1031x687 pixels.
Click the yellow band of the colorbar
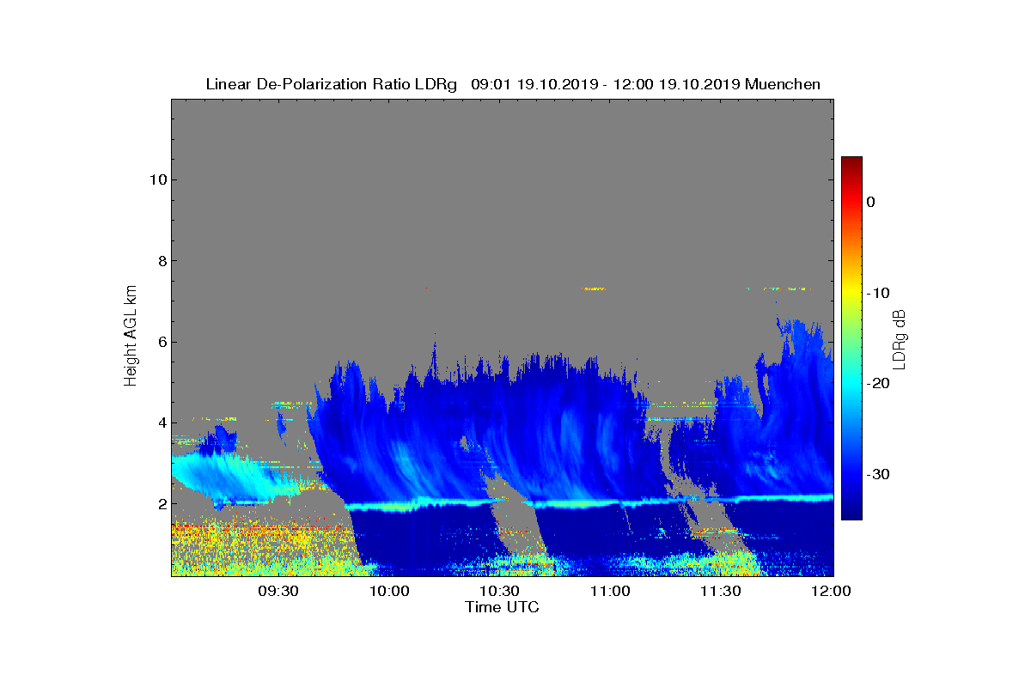coord(851,293)
